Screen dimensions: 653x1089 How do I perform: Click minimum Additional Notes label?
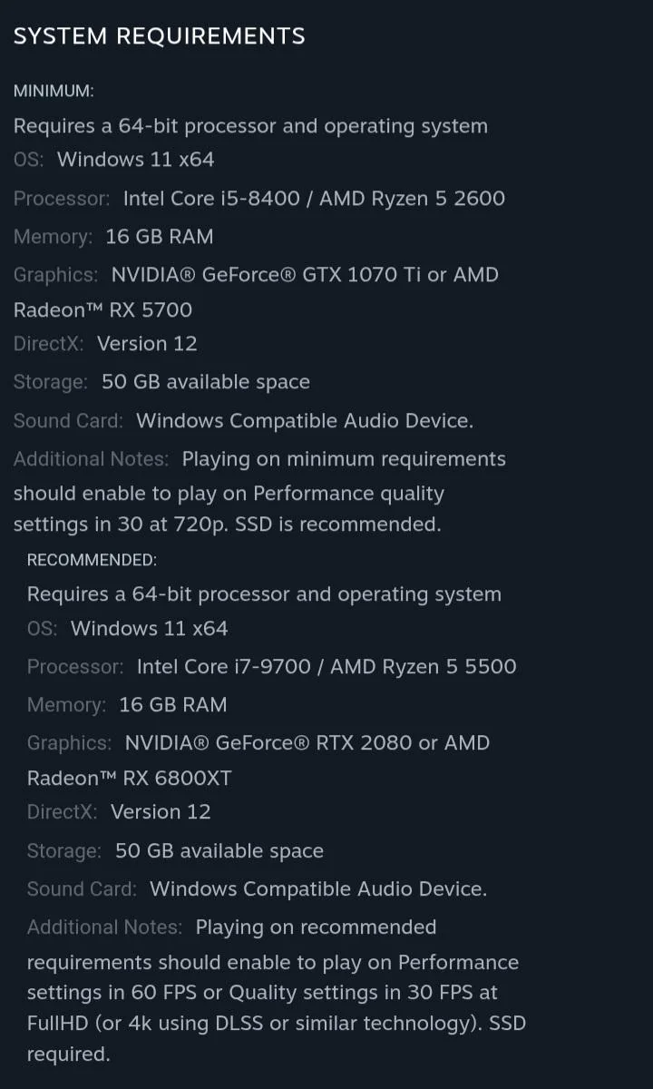pyautogui.click(x=91, y=459)
